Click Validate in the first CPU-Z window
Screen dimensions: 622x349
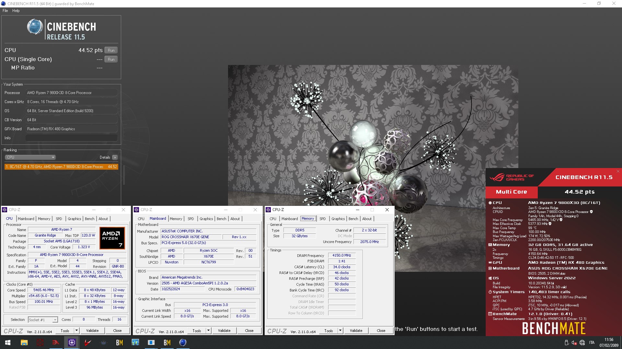pyautogui.click(x=92, y=331)
